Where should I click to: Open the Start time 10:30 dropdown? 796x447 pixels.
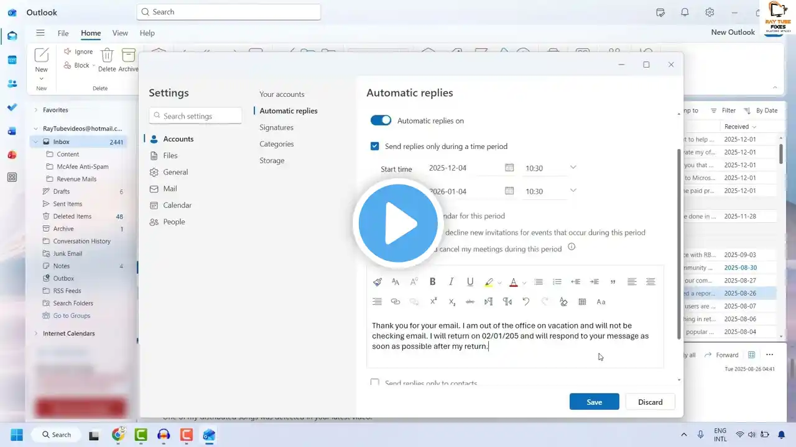coord(573,168)
